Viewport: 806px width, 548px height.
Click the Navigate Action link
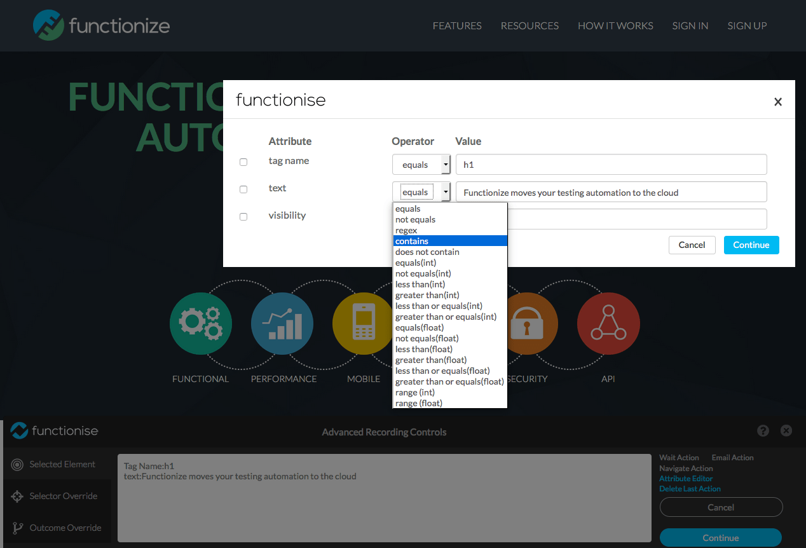click(686, 469)
